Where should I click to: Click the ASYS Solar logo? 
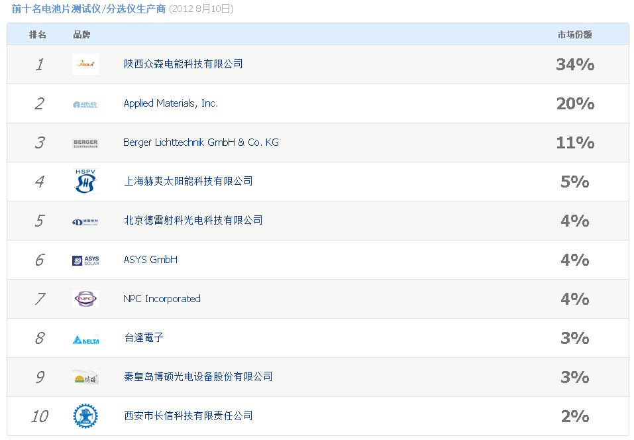pyautogui.click(x=85, y=260)
